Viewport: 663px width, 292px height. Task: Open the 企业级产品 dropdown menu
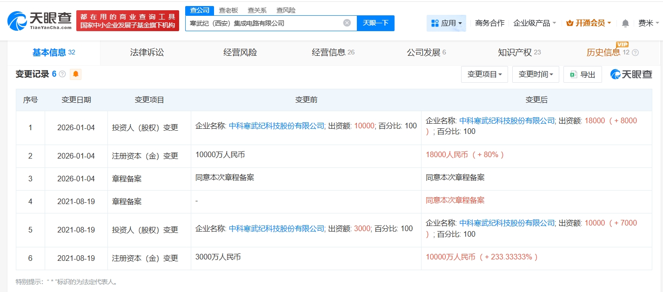pyautogui.click(x=535, y=23)
